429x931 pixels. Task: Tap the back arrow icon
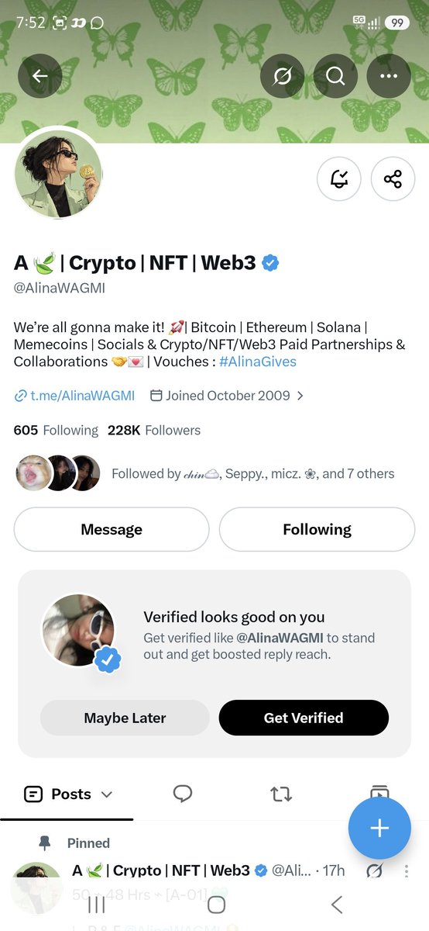tap(39, 76)
